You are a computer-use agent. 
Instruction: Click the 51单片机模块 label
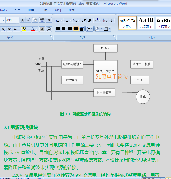[x=105, y=71]
